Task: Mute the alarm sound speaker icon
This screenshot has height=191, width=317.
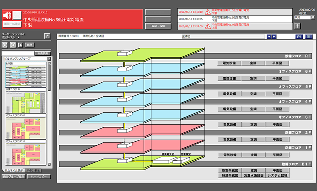Action: pyautogui.click(x=7, y=16)
